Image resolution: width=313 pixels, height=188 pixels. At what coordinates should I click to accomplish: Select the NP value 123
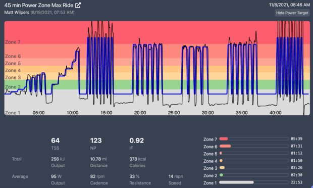point(96,140)
